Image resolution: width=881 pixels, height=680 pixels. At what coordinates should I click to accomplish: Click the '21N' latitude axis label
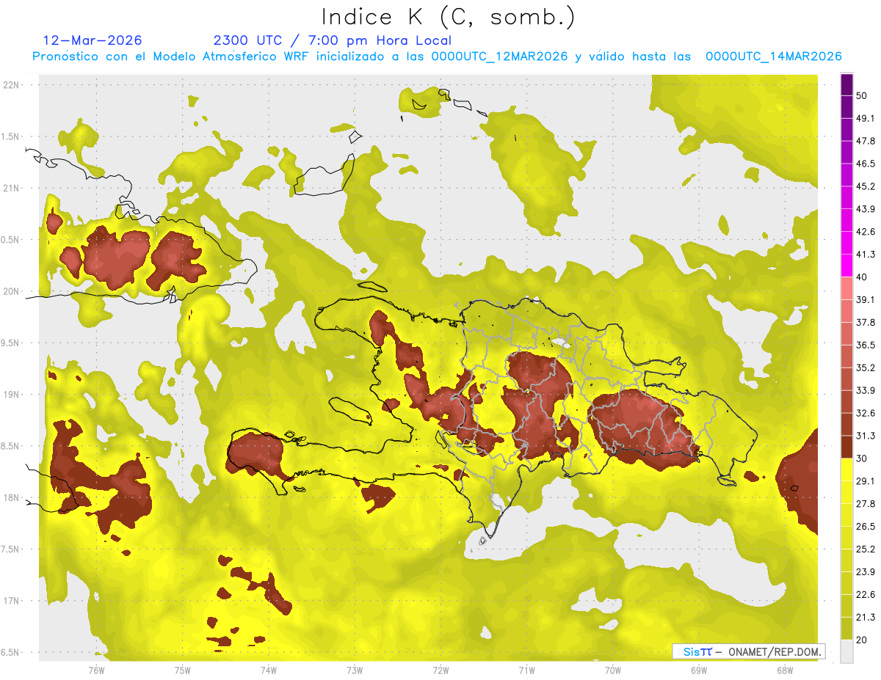tap(10, 189)
